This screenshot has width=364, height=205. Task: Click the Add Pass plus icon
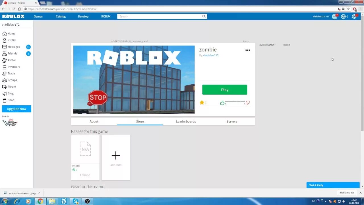[116, 155]
